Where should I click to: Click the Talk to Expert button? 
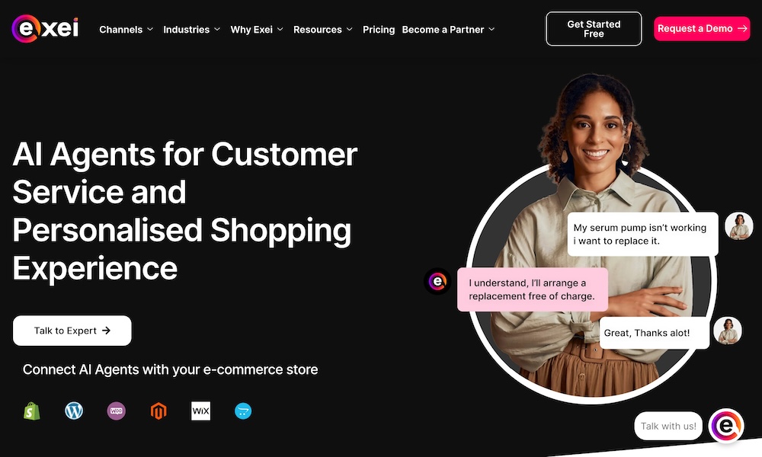click(72, 331)
